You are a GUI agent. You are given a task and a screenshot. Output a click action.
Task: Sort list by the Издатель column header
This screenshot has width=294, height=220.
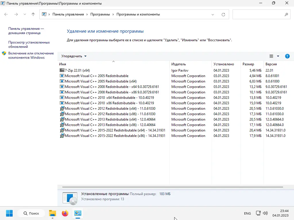coord(191,64)
